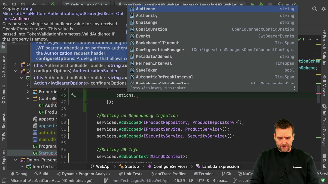Jump to next highlighted problem arrow
This screenshot has height=184, width=328.
(317, 40)
